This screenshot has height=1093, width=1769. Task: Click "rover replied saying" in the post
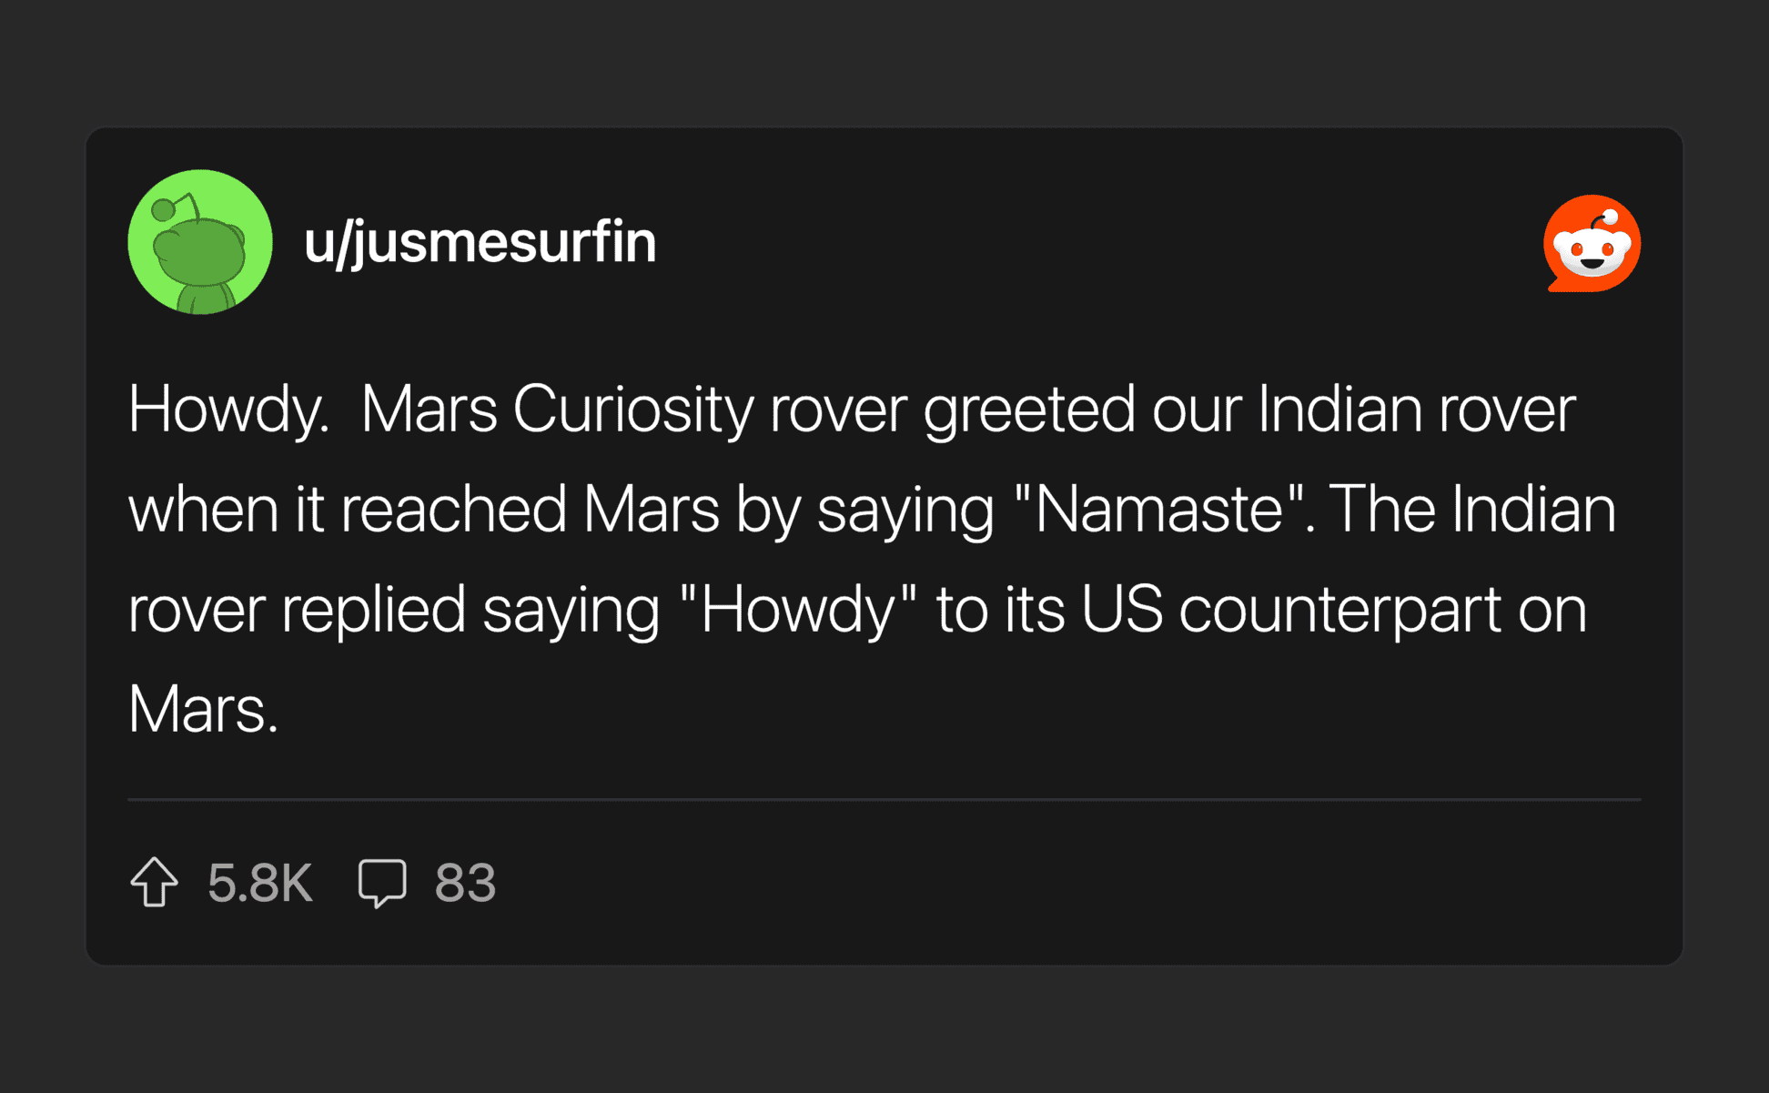click(x=393, y=610)
